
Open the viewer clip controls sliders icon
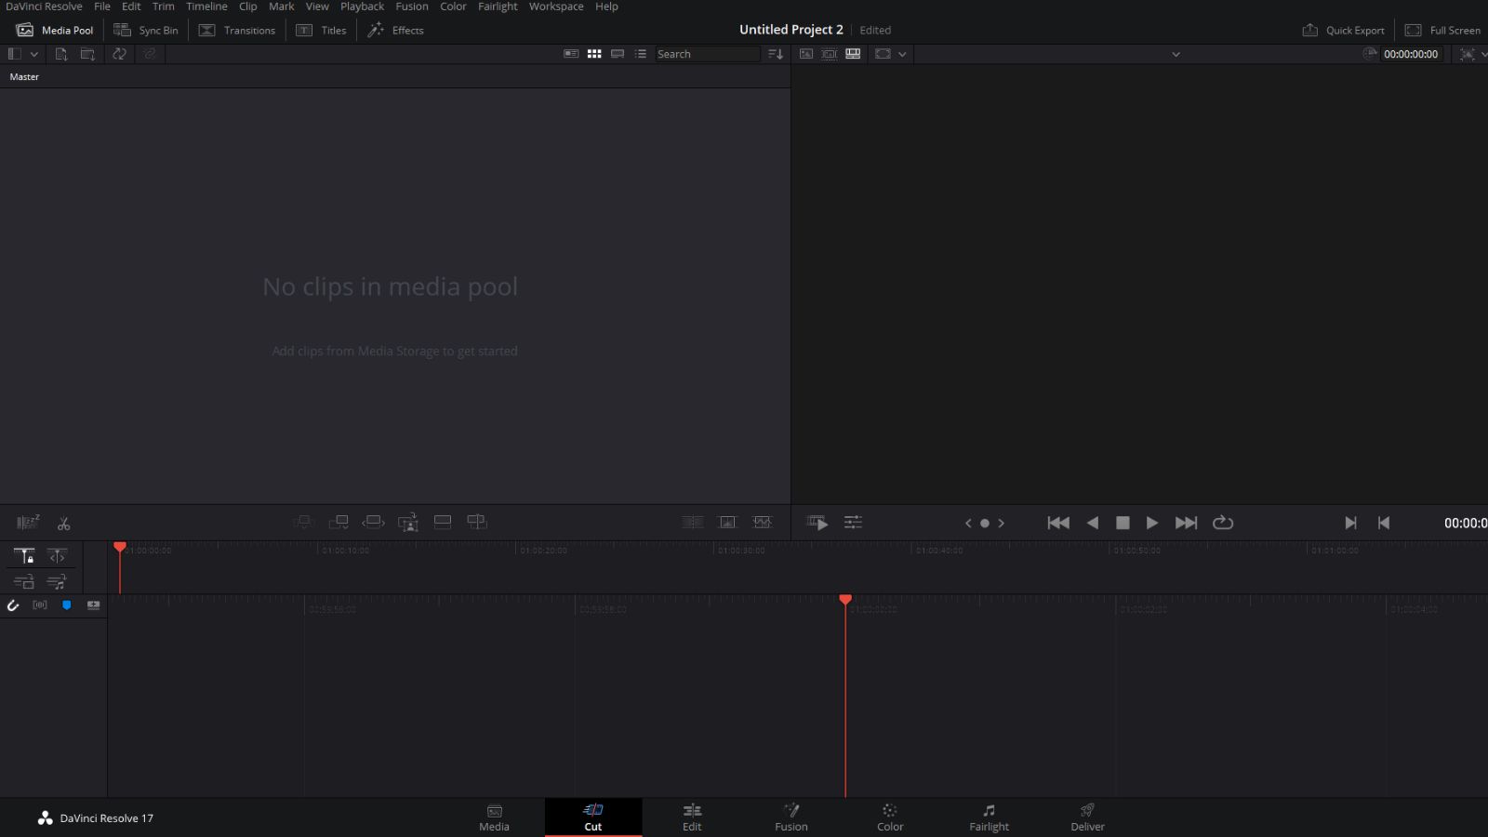[x=854, y=523]
